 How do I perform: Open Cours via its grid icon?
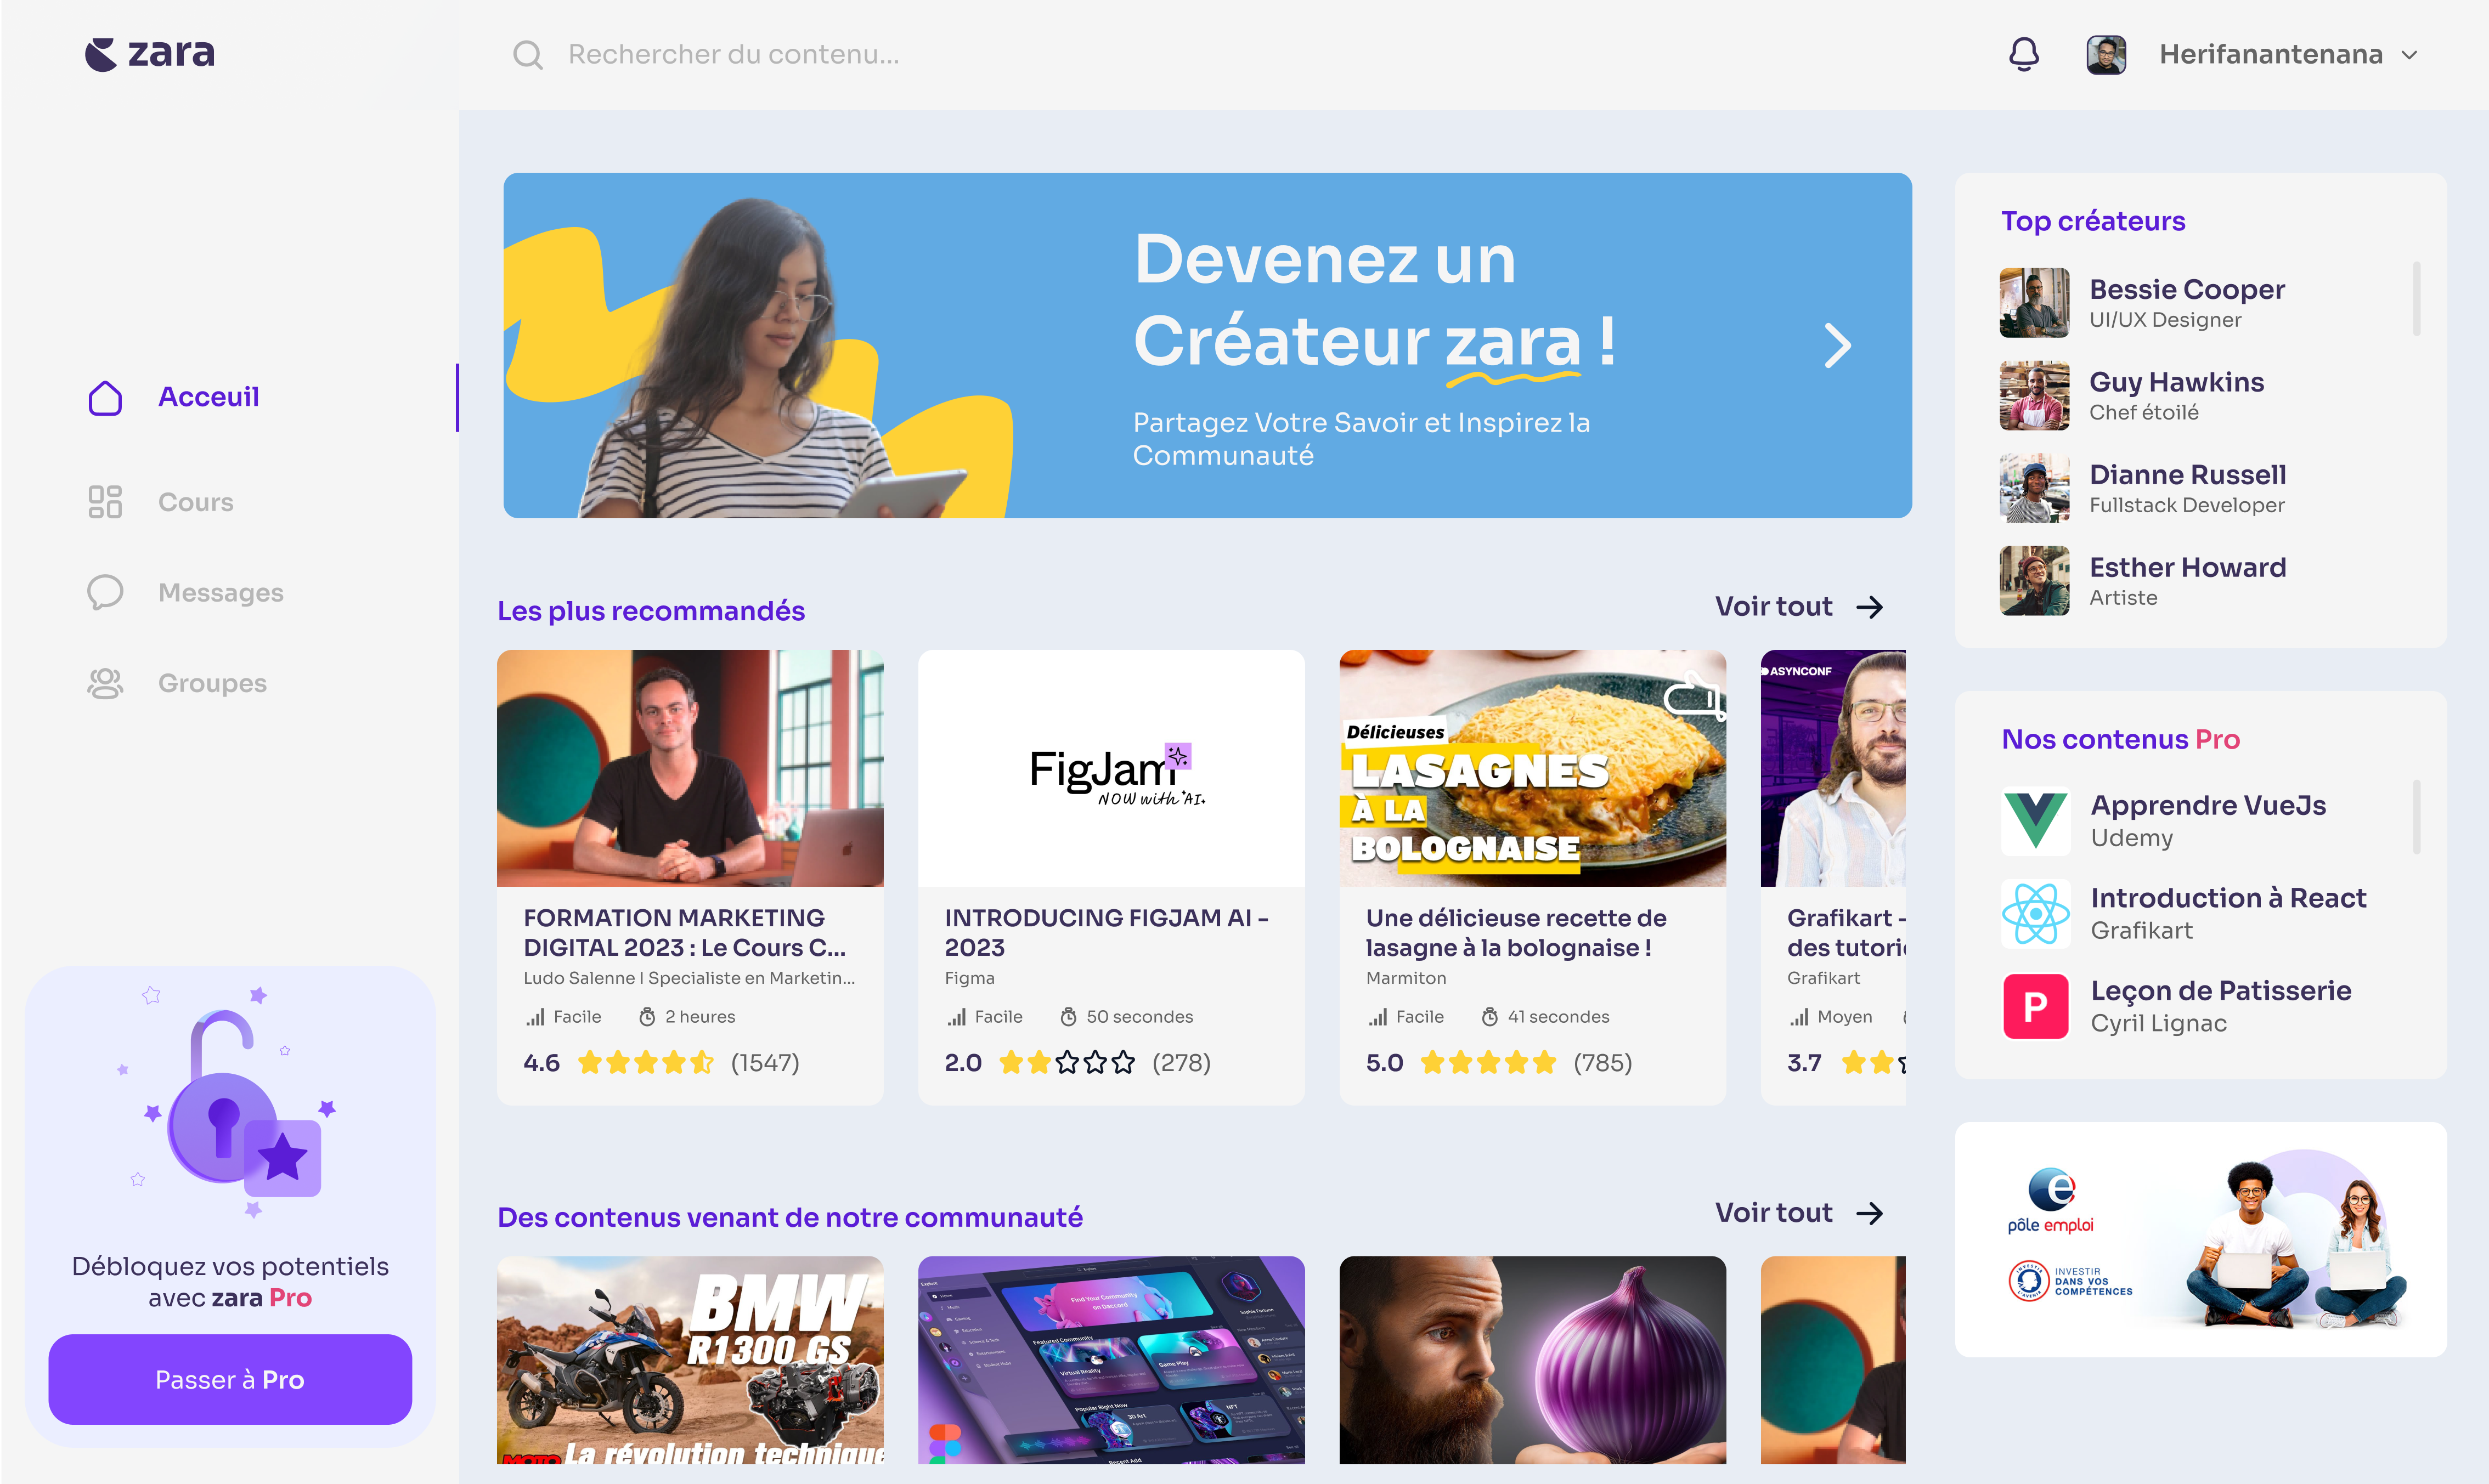tap(105, 502)
